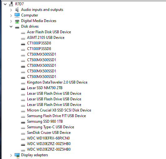The height and width of the screenshot is (159, 166).
Task: Select WDC WD10EFRX-68PJCN0 drive
Action: click(48, 138)
